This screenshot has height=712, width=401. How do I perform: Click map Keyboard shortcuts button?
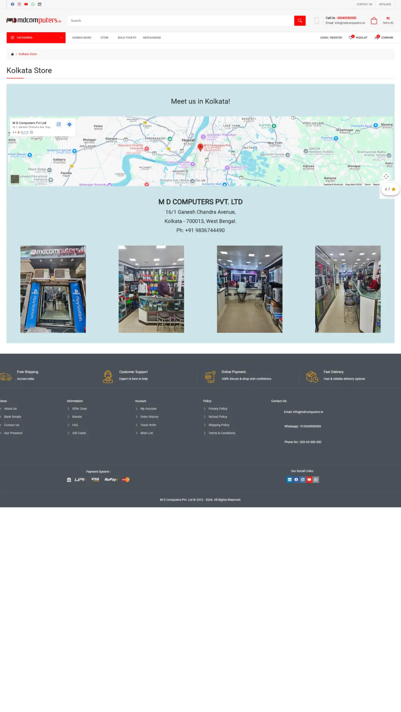pyautogui.click(x=333, y=184)
